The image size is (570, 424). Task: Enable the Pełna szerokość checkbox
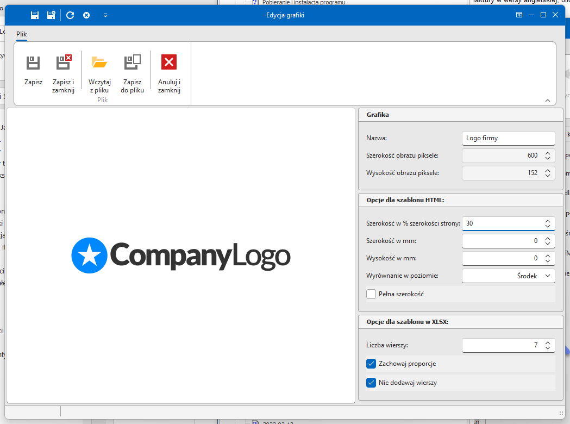[x=371, y=294]
